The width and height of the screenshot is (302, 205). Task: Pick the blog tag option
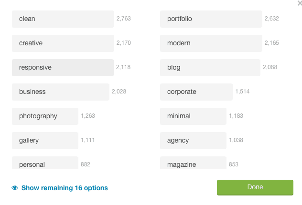click(210, 68)
